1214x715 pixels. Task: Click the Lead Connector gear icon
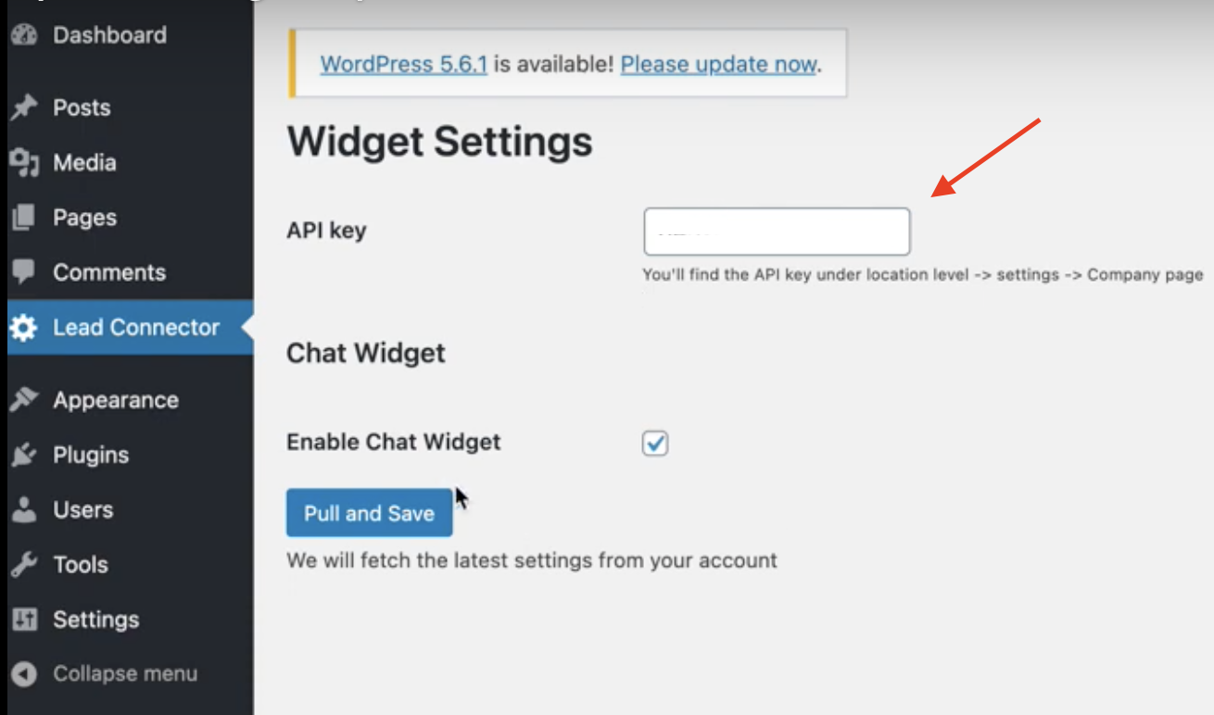click(x=24, y=327)
